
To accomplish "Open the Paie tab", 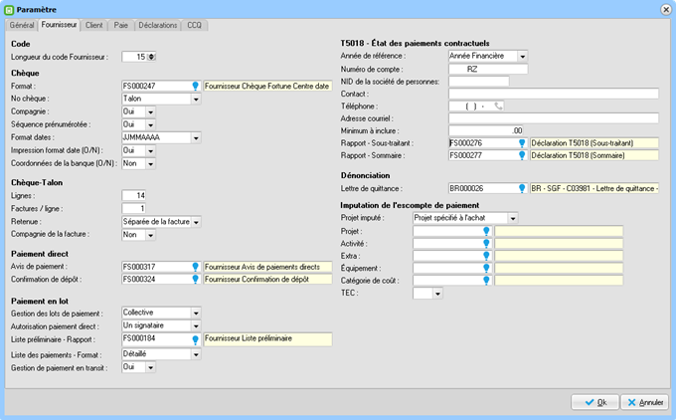I will [x=120, y=25].
